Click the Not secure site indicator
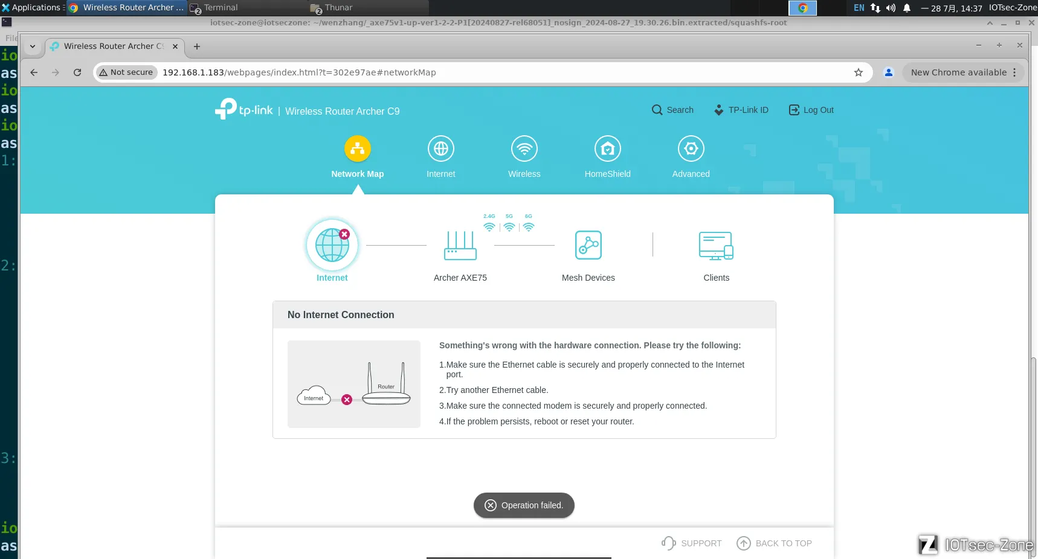The image size is (1038, 559). [x=126, y=72]
